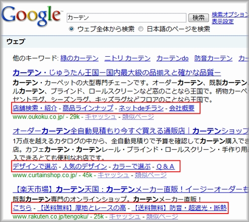Open the カラーで選ぶ sitelink
249x222 pixels.
(x=131, y=166)
